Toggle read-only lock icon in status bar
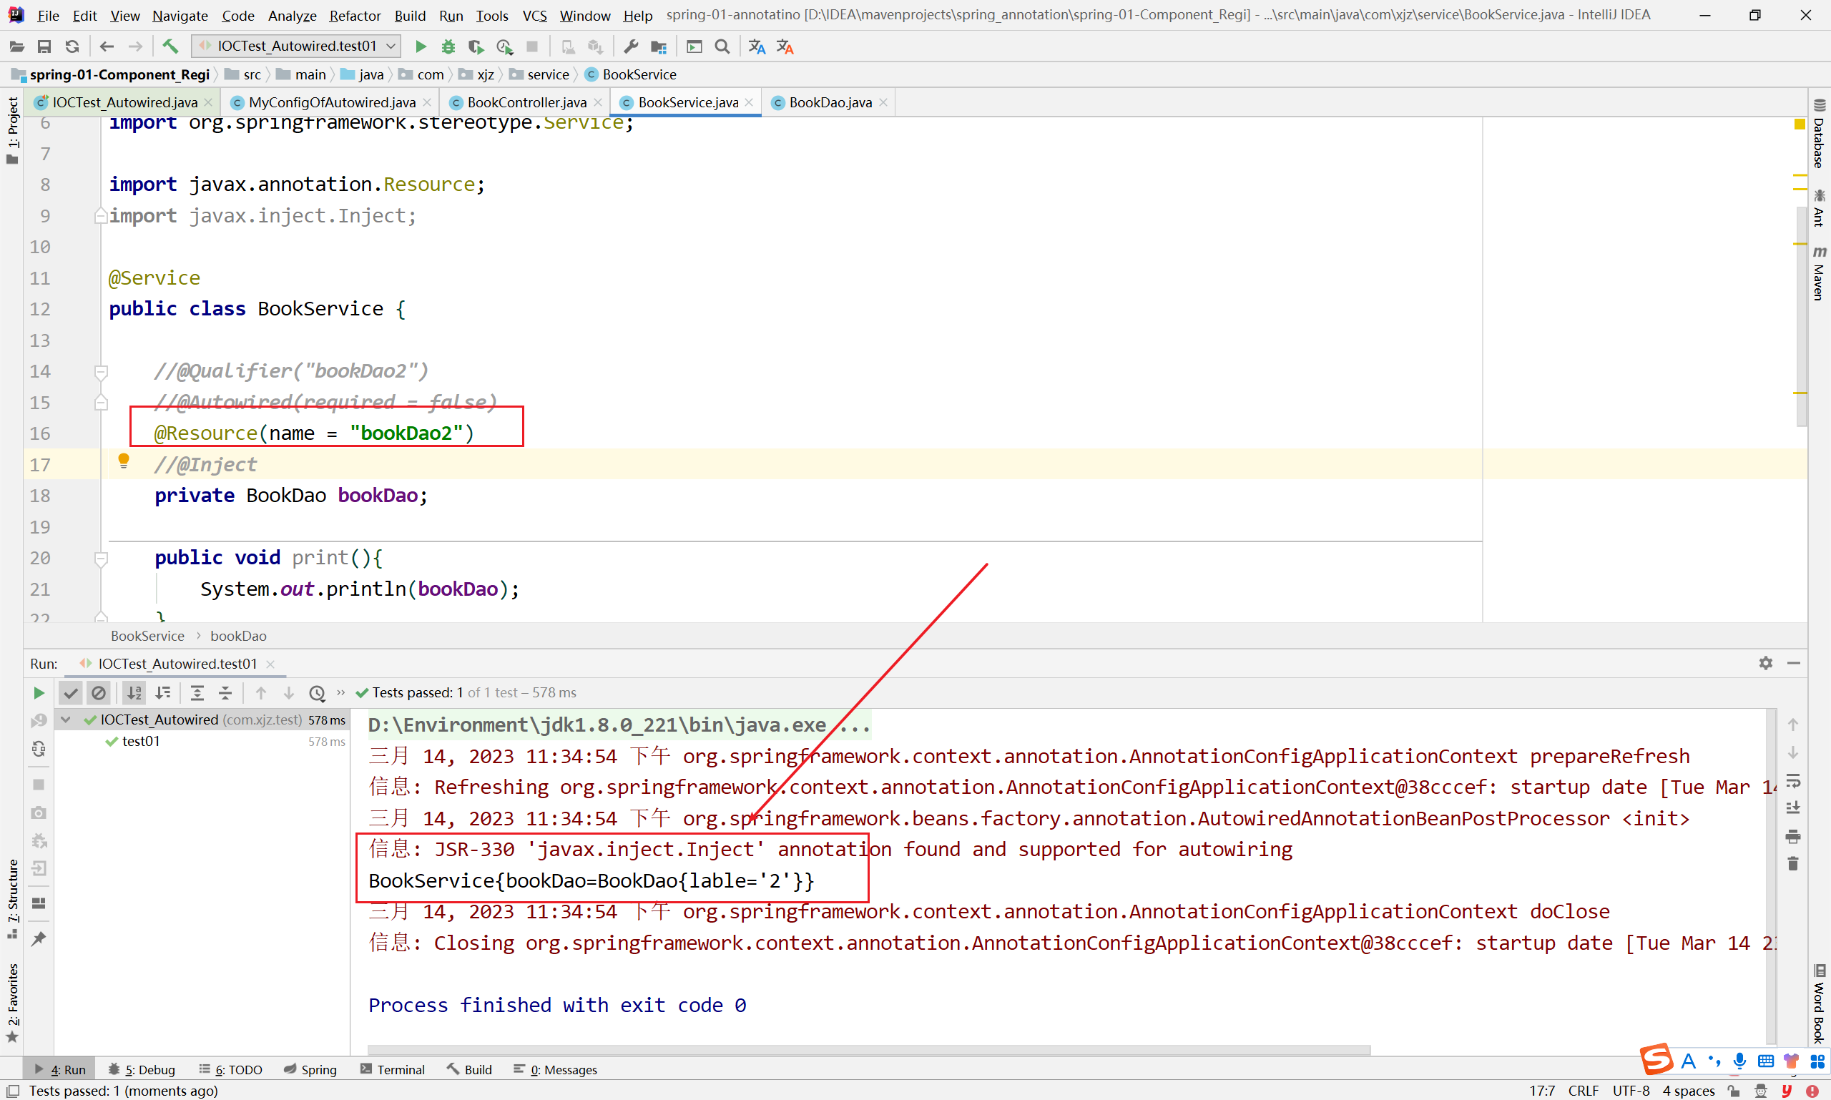Image resolution: width=1831 pixels, height=1100 pixels. 1733,1091
